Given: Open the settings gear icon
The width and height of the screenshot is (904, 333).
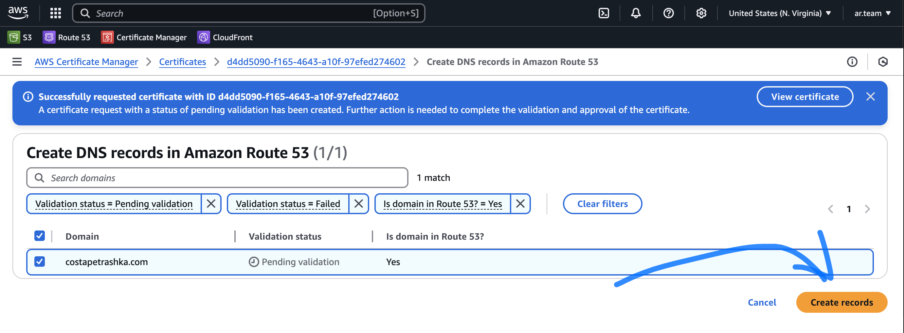Looking at the screenshot, I should click(701, 13).
